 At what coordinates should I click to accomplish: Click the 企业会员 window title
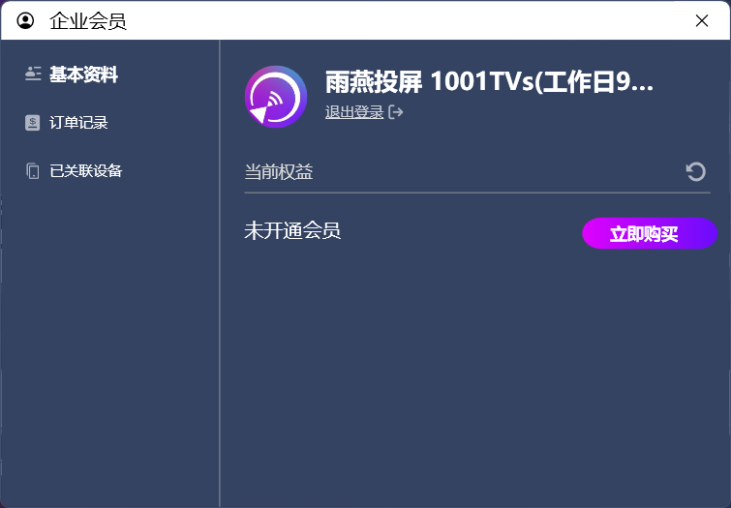[x=88, y=21]
